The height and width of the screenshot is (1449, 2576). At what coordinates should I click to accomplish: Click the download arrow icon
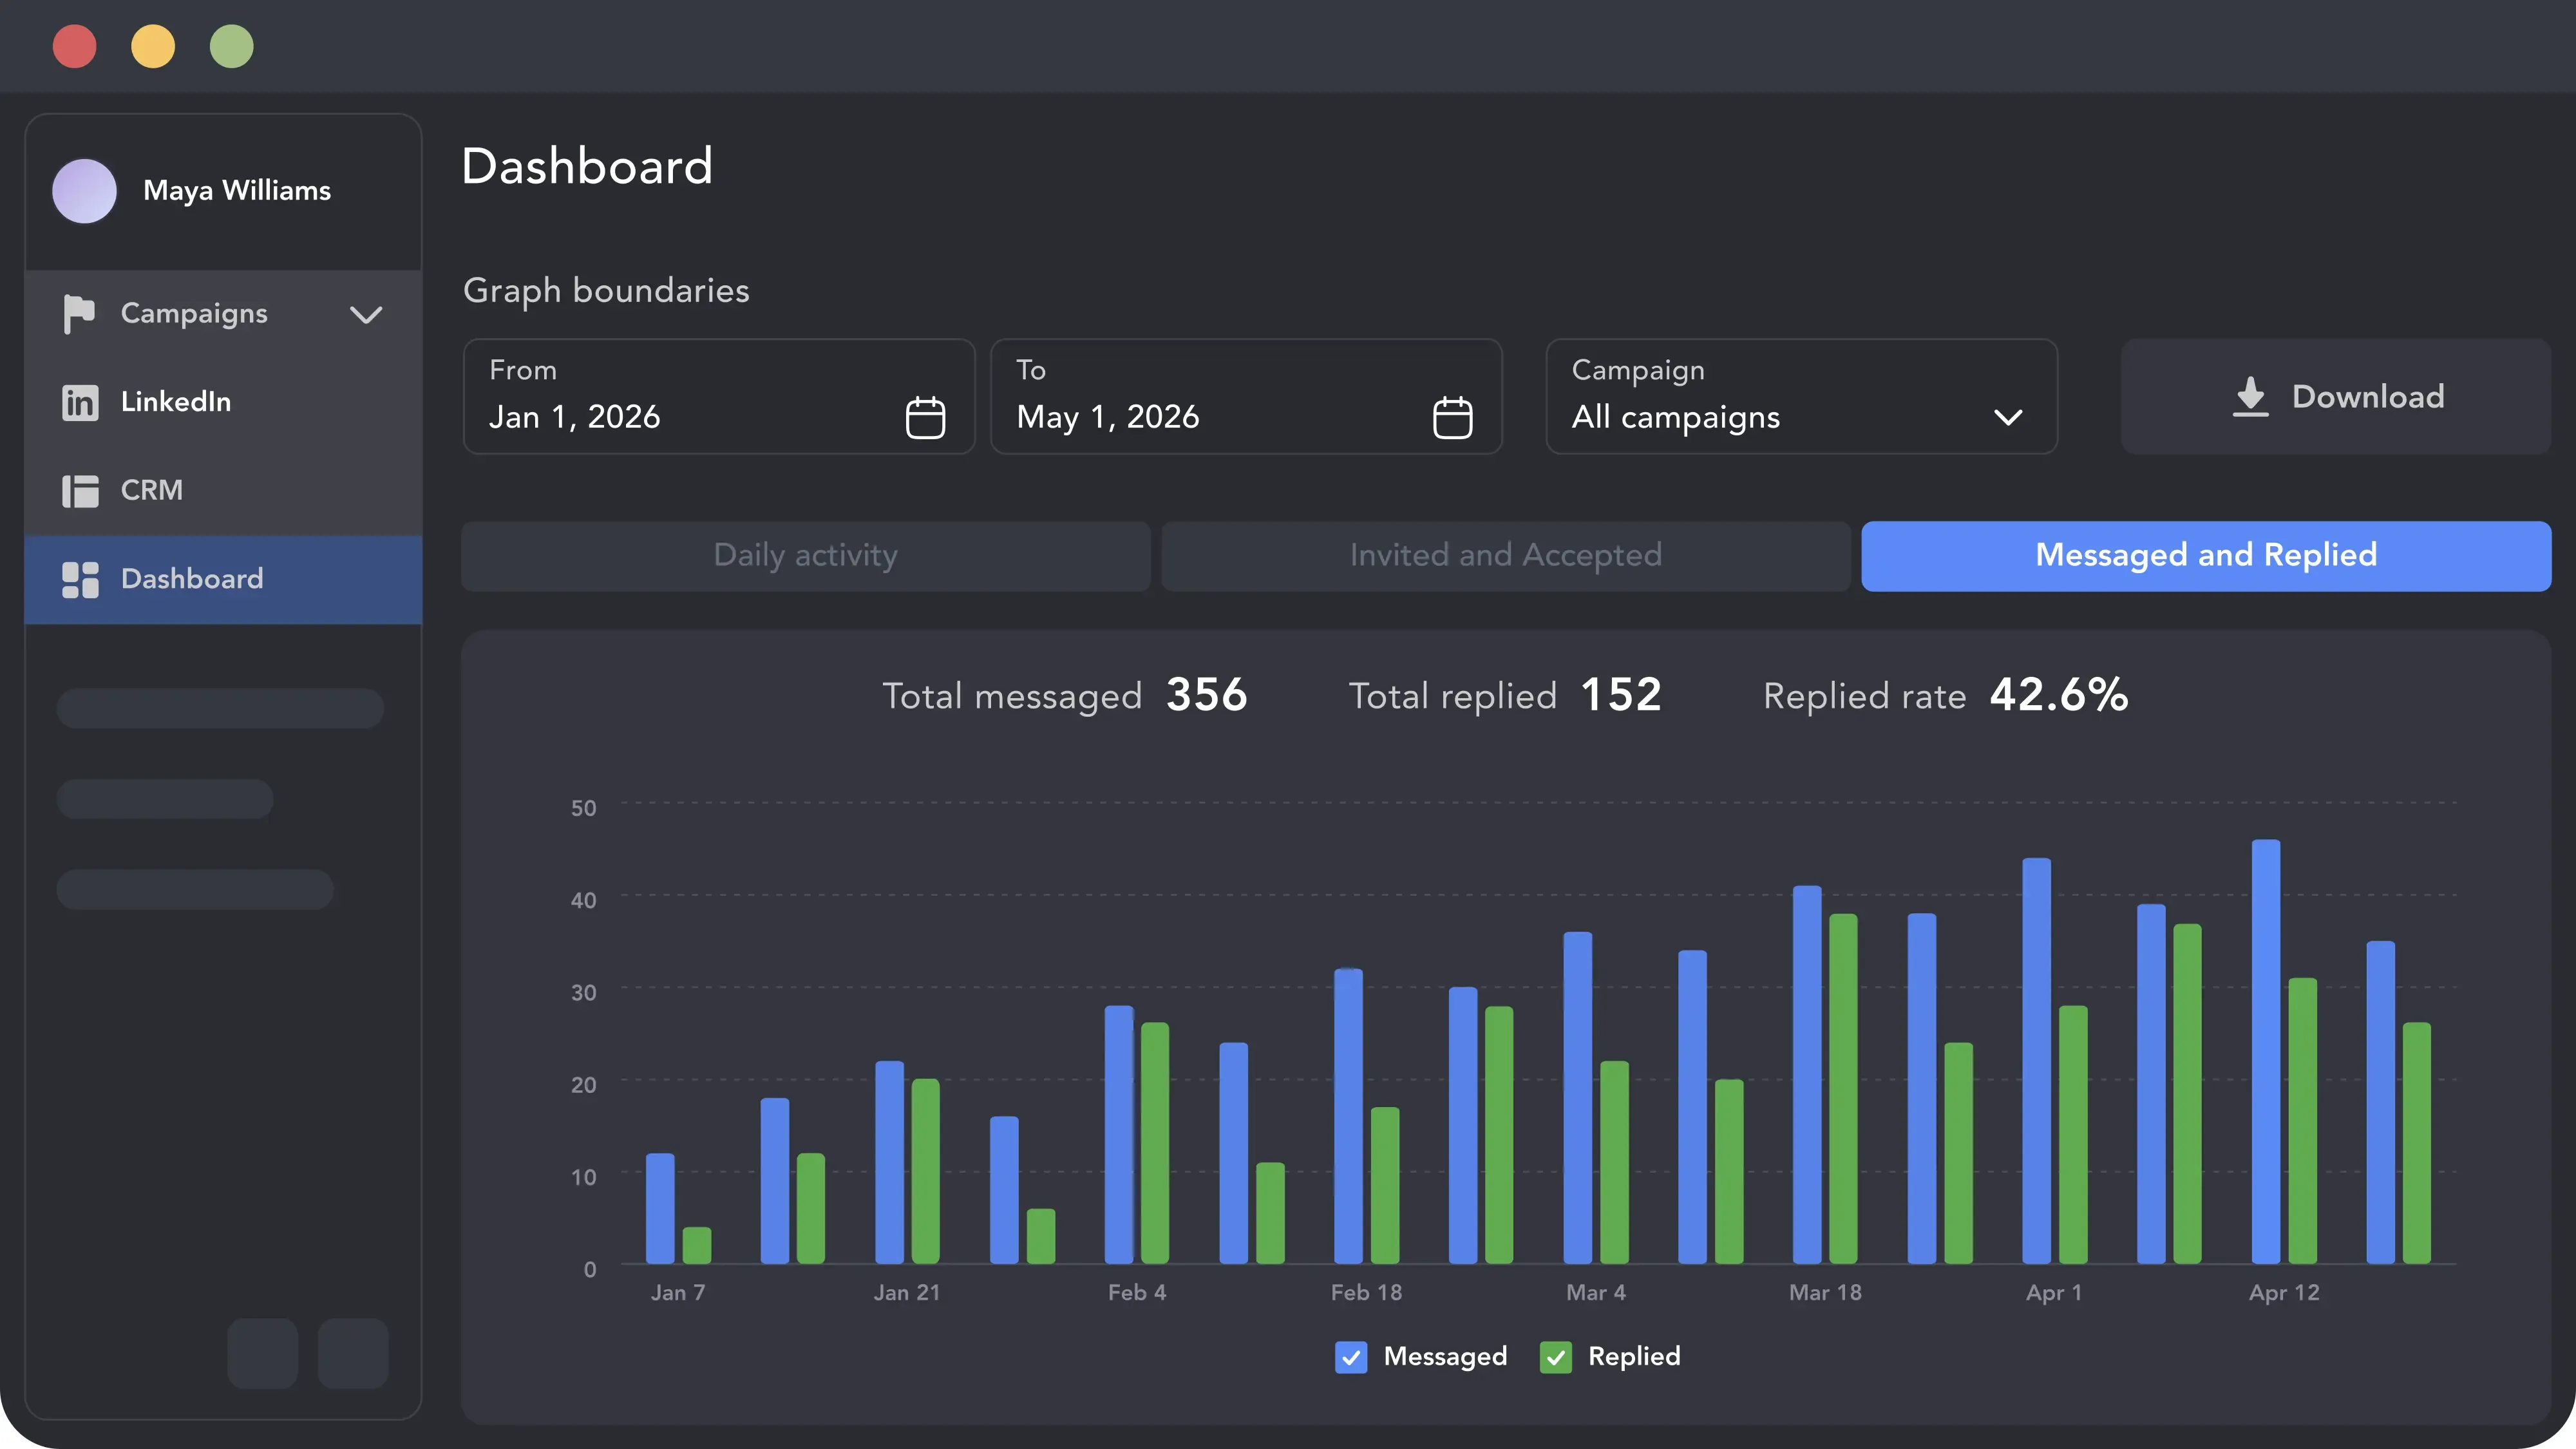click(x=2250, y=397)
